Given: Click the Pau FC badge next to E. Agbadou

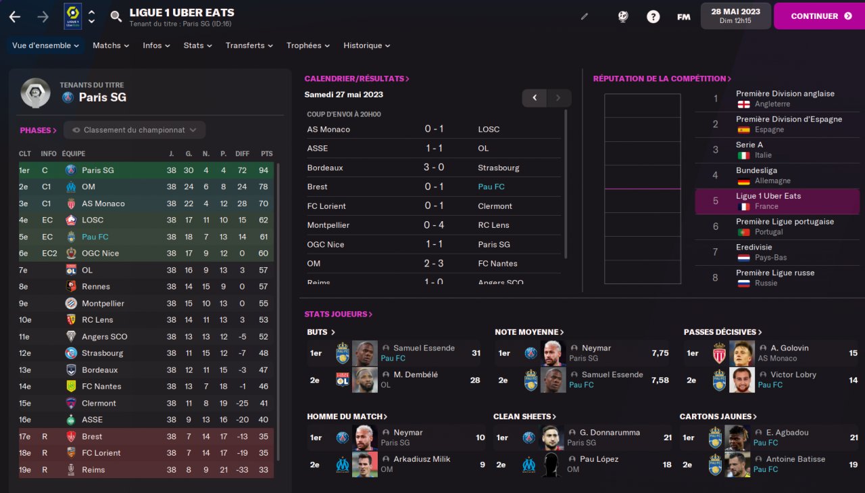Looking at the screenshot, I should (x=715, y=438).
